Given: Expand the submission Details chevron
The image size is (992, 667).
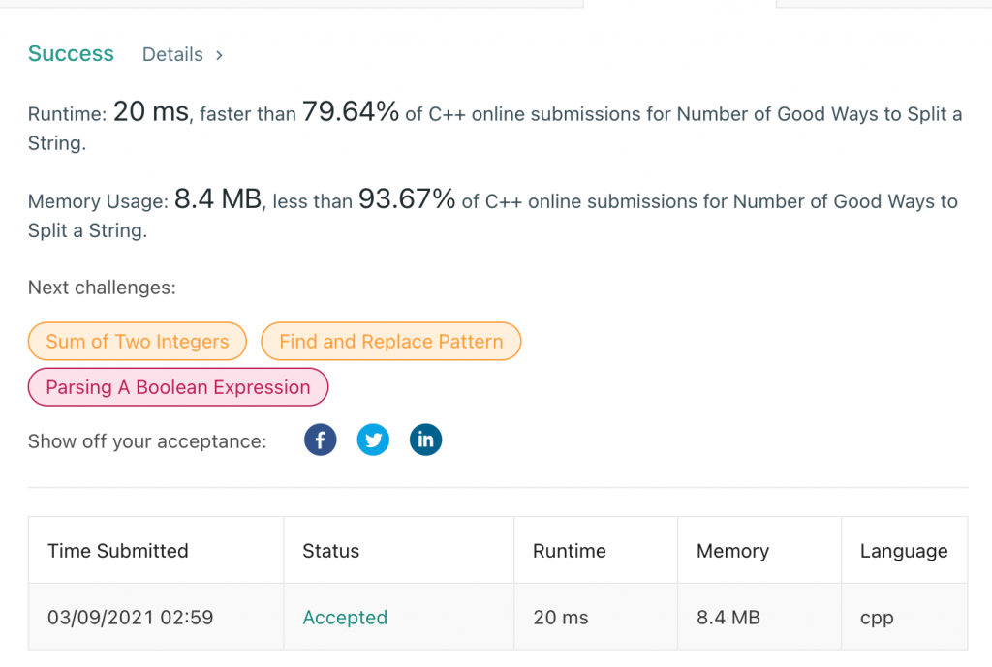Looking at the screenshot, I should coord(219,55).
